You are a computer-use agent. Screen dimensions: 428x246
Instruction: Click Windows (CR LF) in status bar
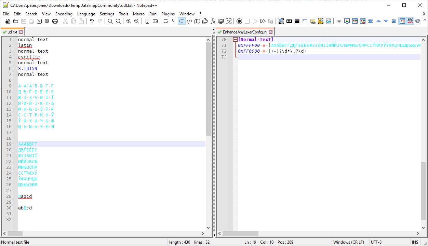tap(349, 242)
